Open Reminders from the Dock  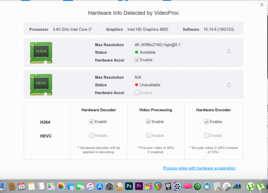tap(41, 186)
